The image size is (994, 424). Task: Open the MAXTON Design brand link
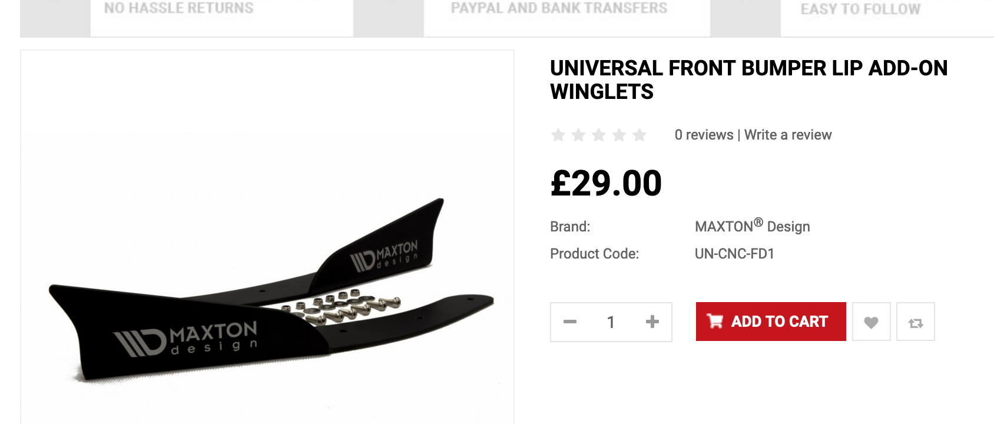(x=752, y=227)
